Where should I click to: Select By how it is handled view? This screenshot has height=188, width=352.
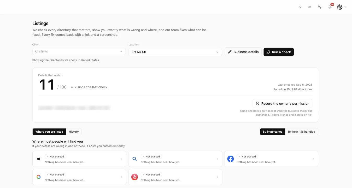[x=302, y=132]
